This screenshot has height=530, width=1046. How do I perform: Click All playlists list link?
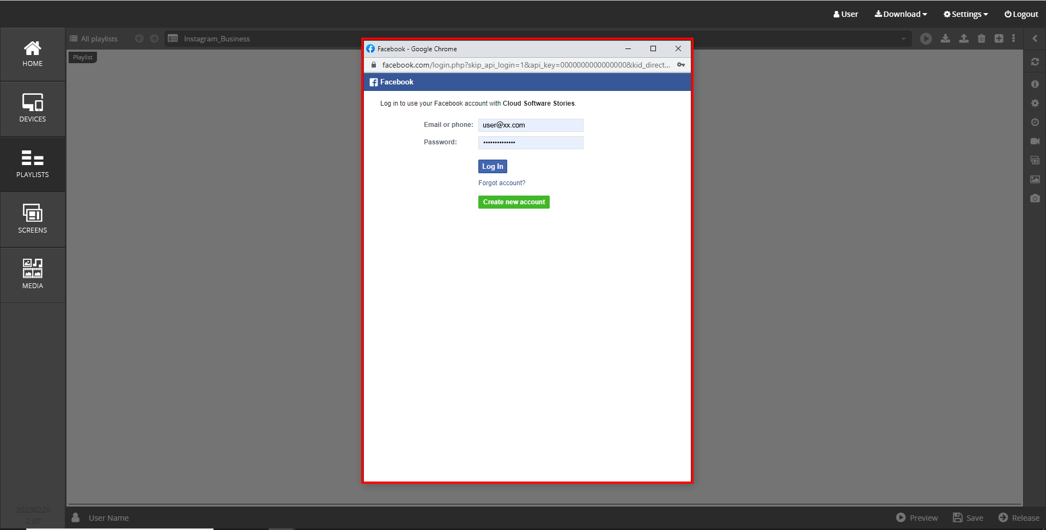click(94, 39)
